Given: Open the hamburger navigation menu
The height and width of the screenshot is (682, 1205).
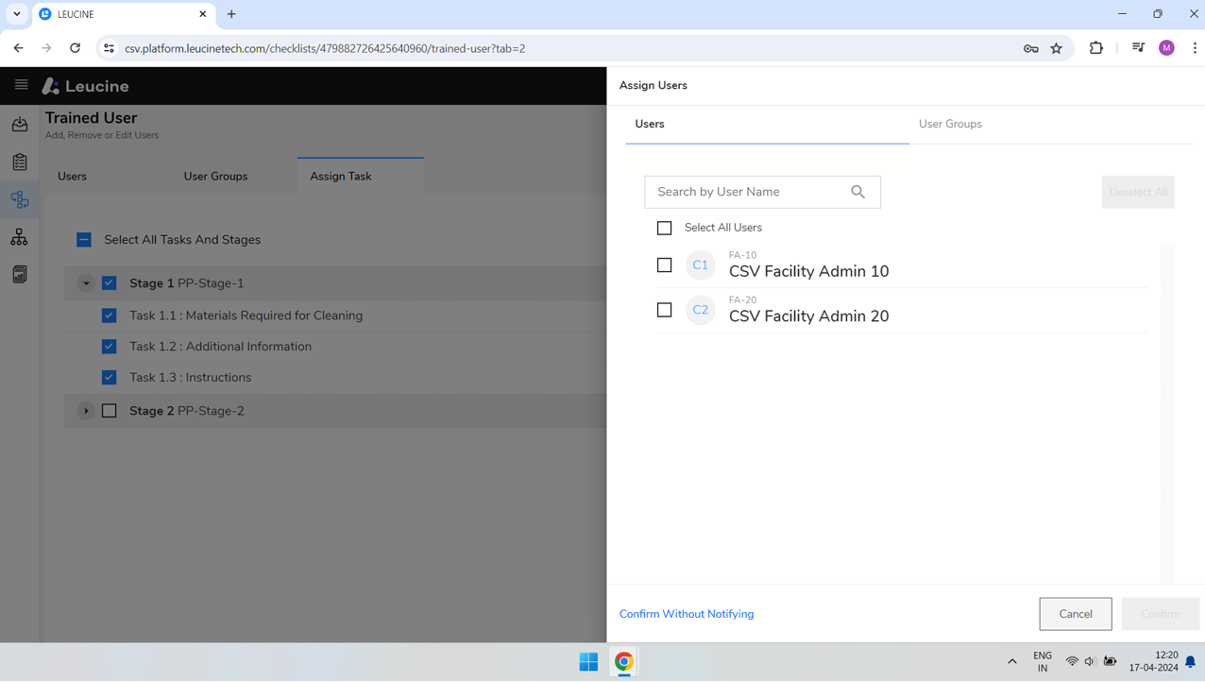Looking at the screenshot, I should pos(21,85).
